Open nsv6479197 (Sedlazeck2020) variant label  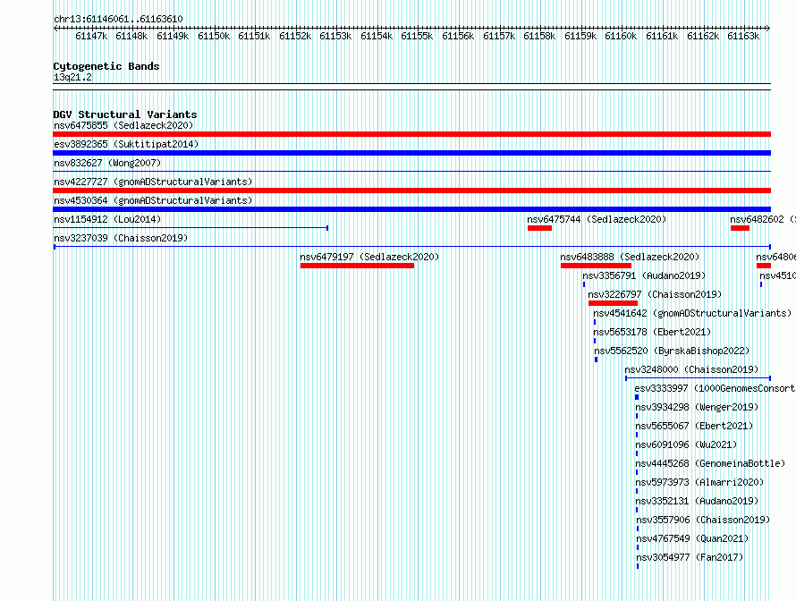tap(369, 257)
